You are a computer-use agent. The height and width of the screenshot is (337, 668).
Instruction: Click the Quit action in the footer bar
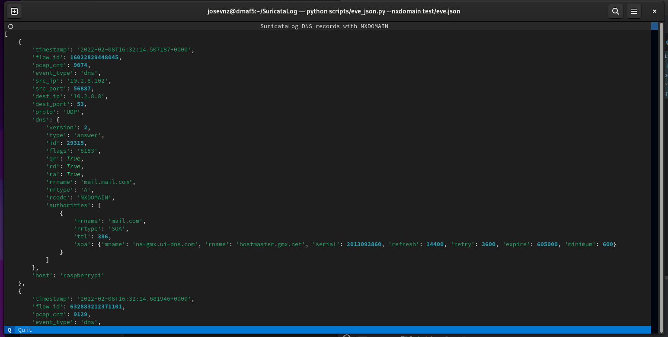[x=25, y=330]
